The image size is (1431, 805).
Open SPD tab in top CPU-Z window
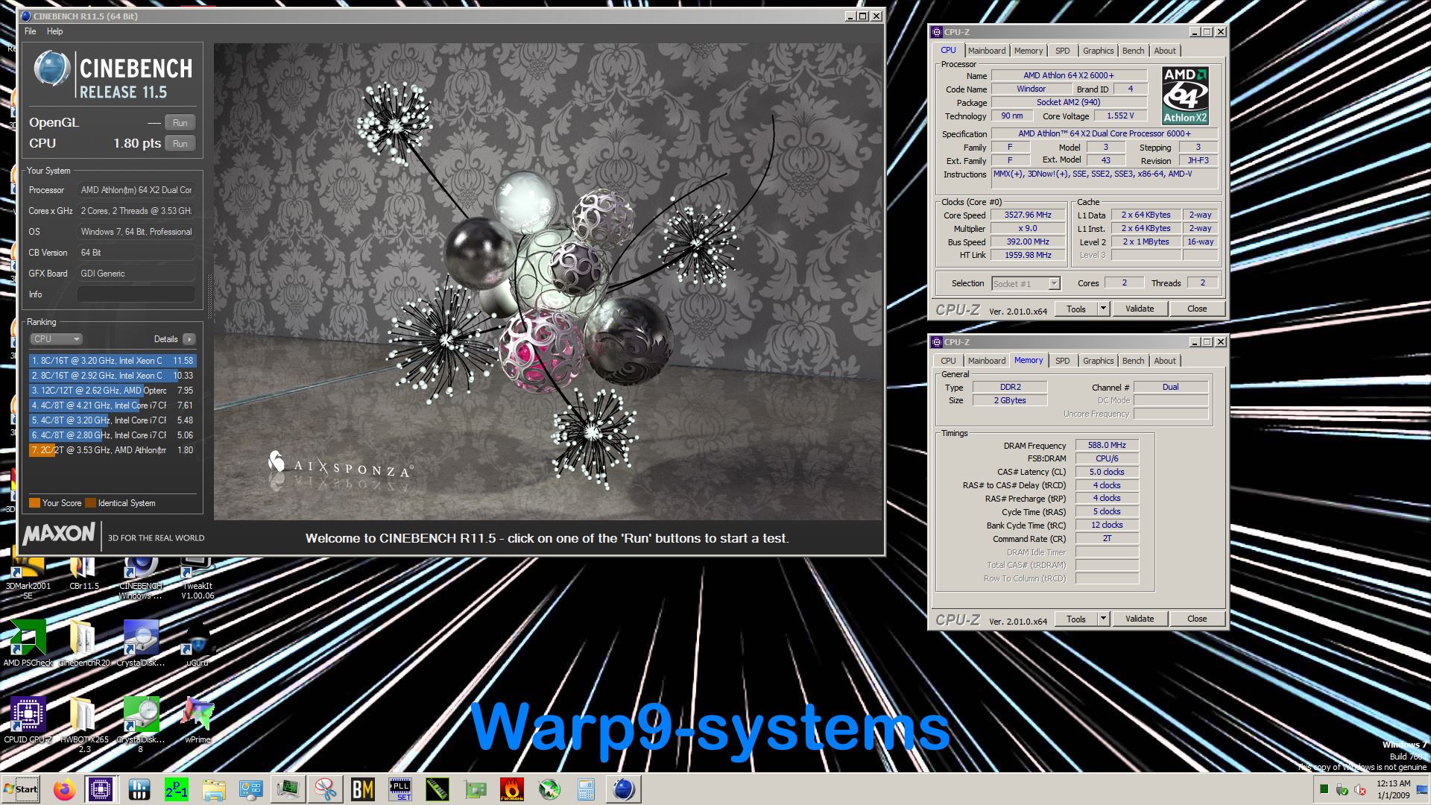(x=1063, y=51)
